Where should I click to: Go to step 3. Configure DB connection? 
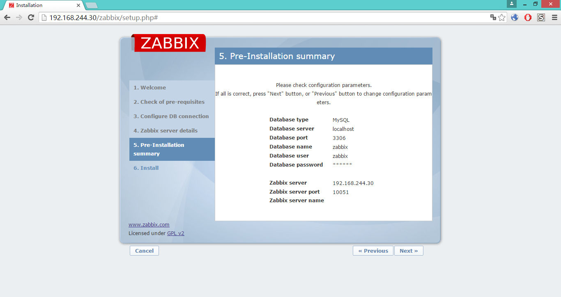click(x=171, y=116)
